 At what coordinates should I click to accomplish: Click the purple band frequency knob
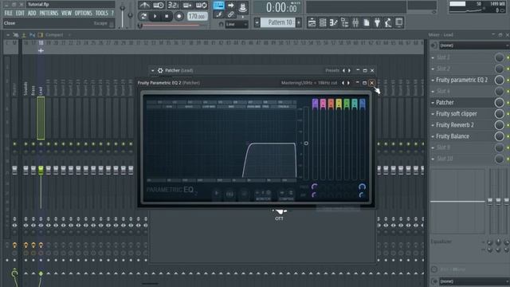tap(314, 187)
